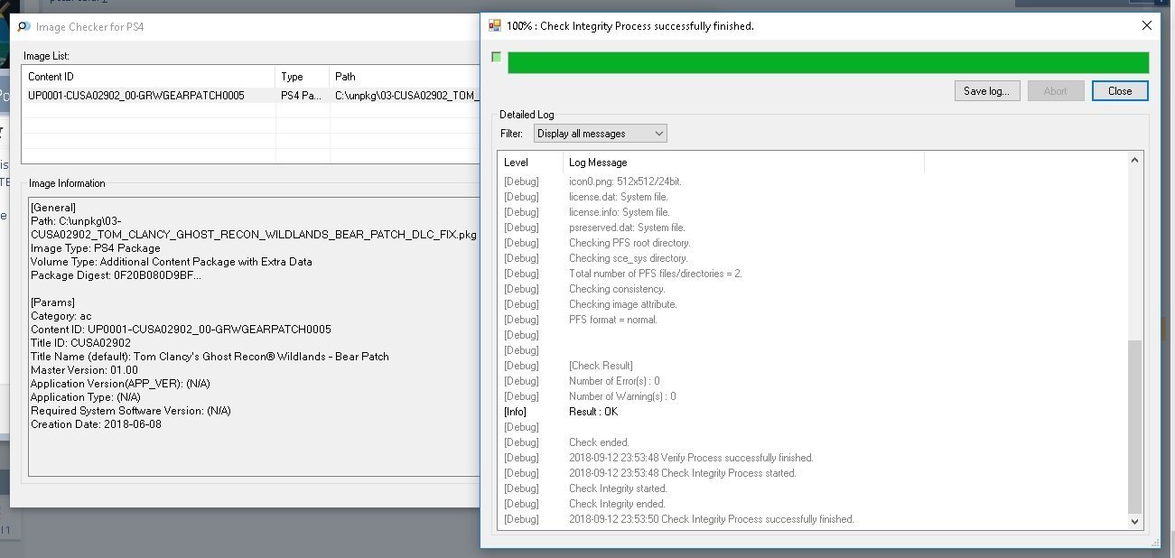This screenshot has height=558, width=1175.
Task: Click the Path column header
Action: 405,77
